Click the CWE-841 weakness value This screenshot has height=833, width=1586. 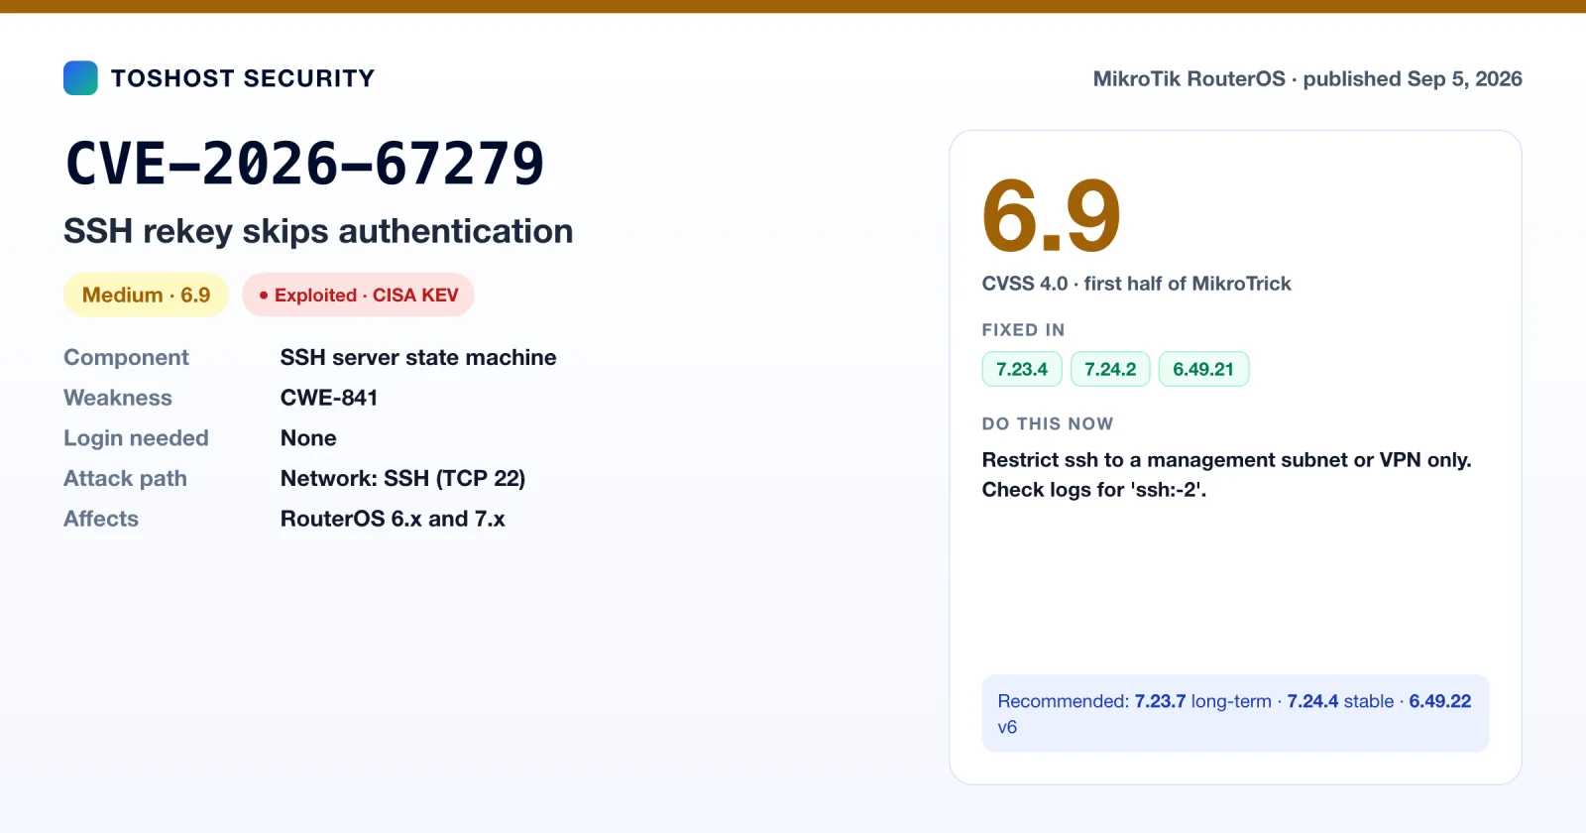point(329,398)
